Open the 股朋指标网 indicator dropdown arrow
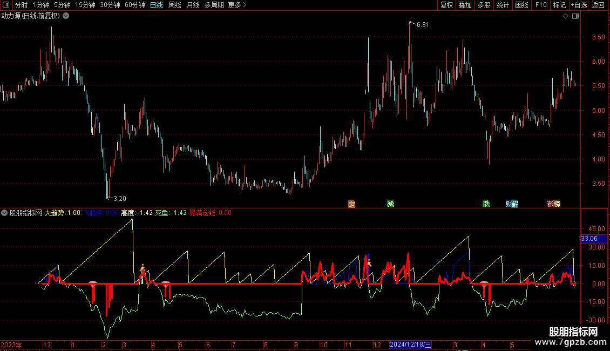This screenshot has height=351, width=610. coord(4,213)
